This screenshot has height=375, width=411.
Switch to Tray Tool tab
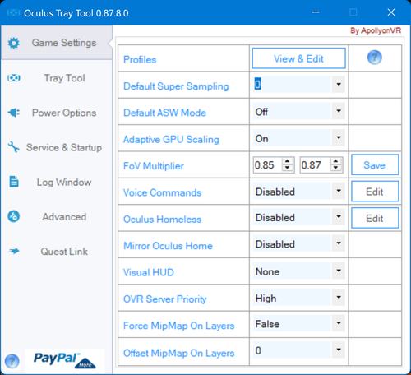point(57,78)
